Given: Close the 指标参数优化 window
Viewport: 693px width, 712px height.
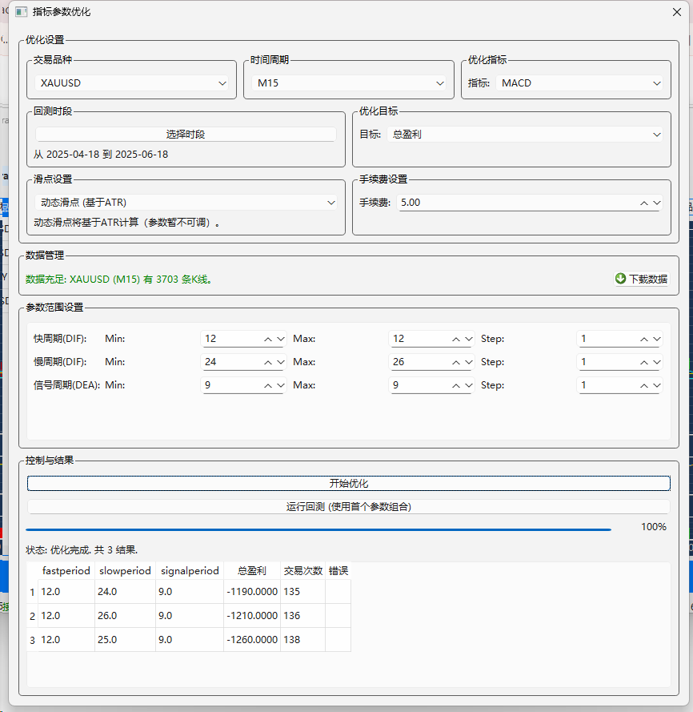Looking at the screenshot, I should point(677,12).
